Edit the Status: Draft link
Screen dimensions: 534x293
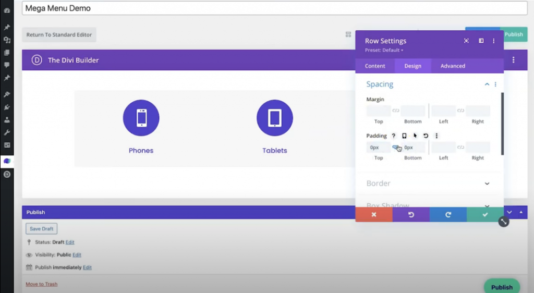[70, 242]
